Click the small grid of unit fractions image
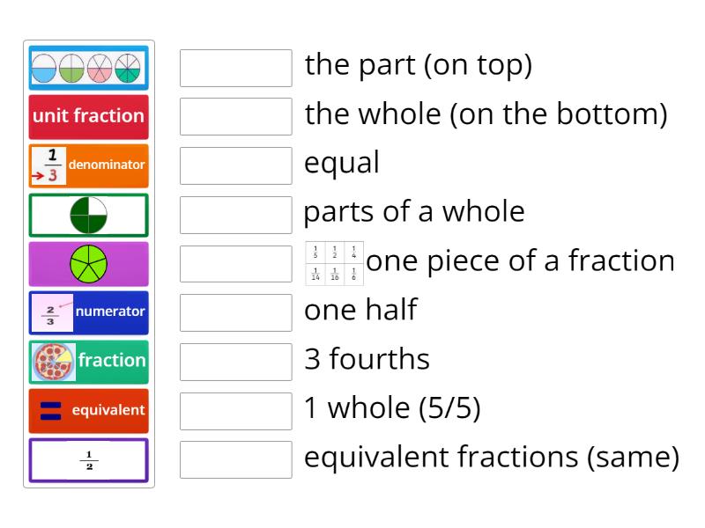The width and height of the screenshot is (705, 528). 335,261
